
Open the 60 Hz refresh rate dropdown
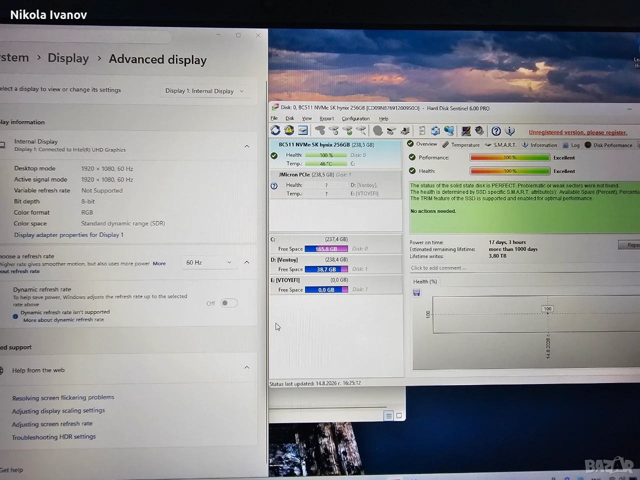208,262
